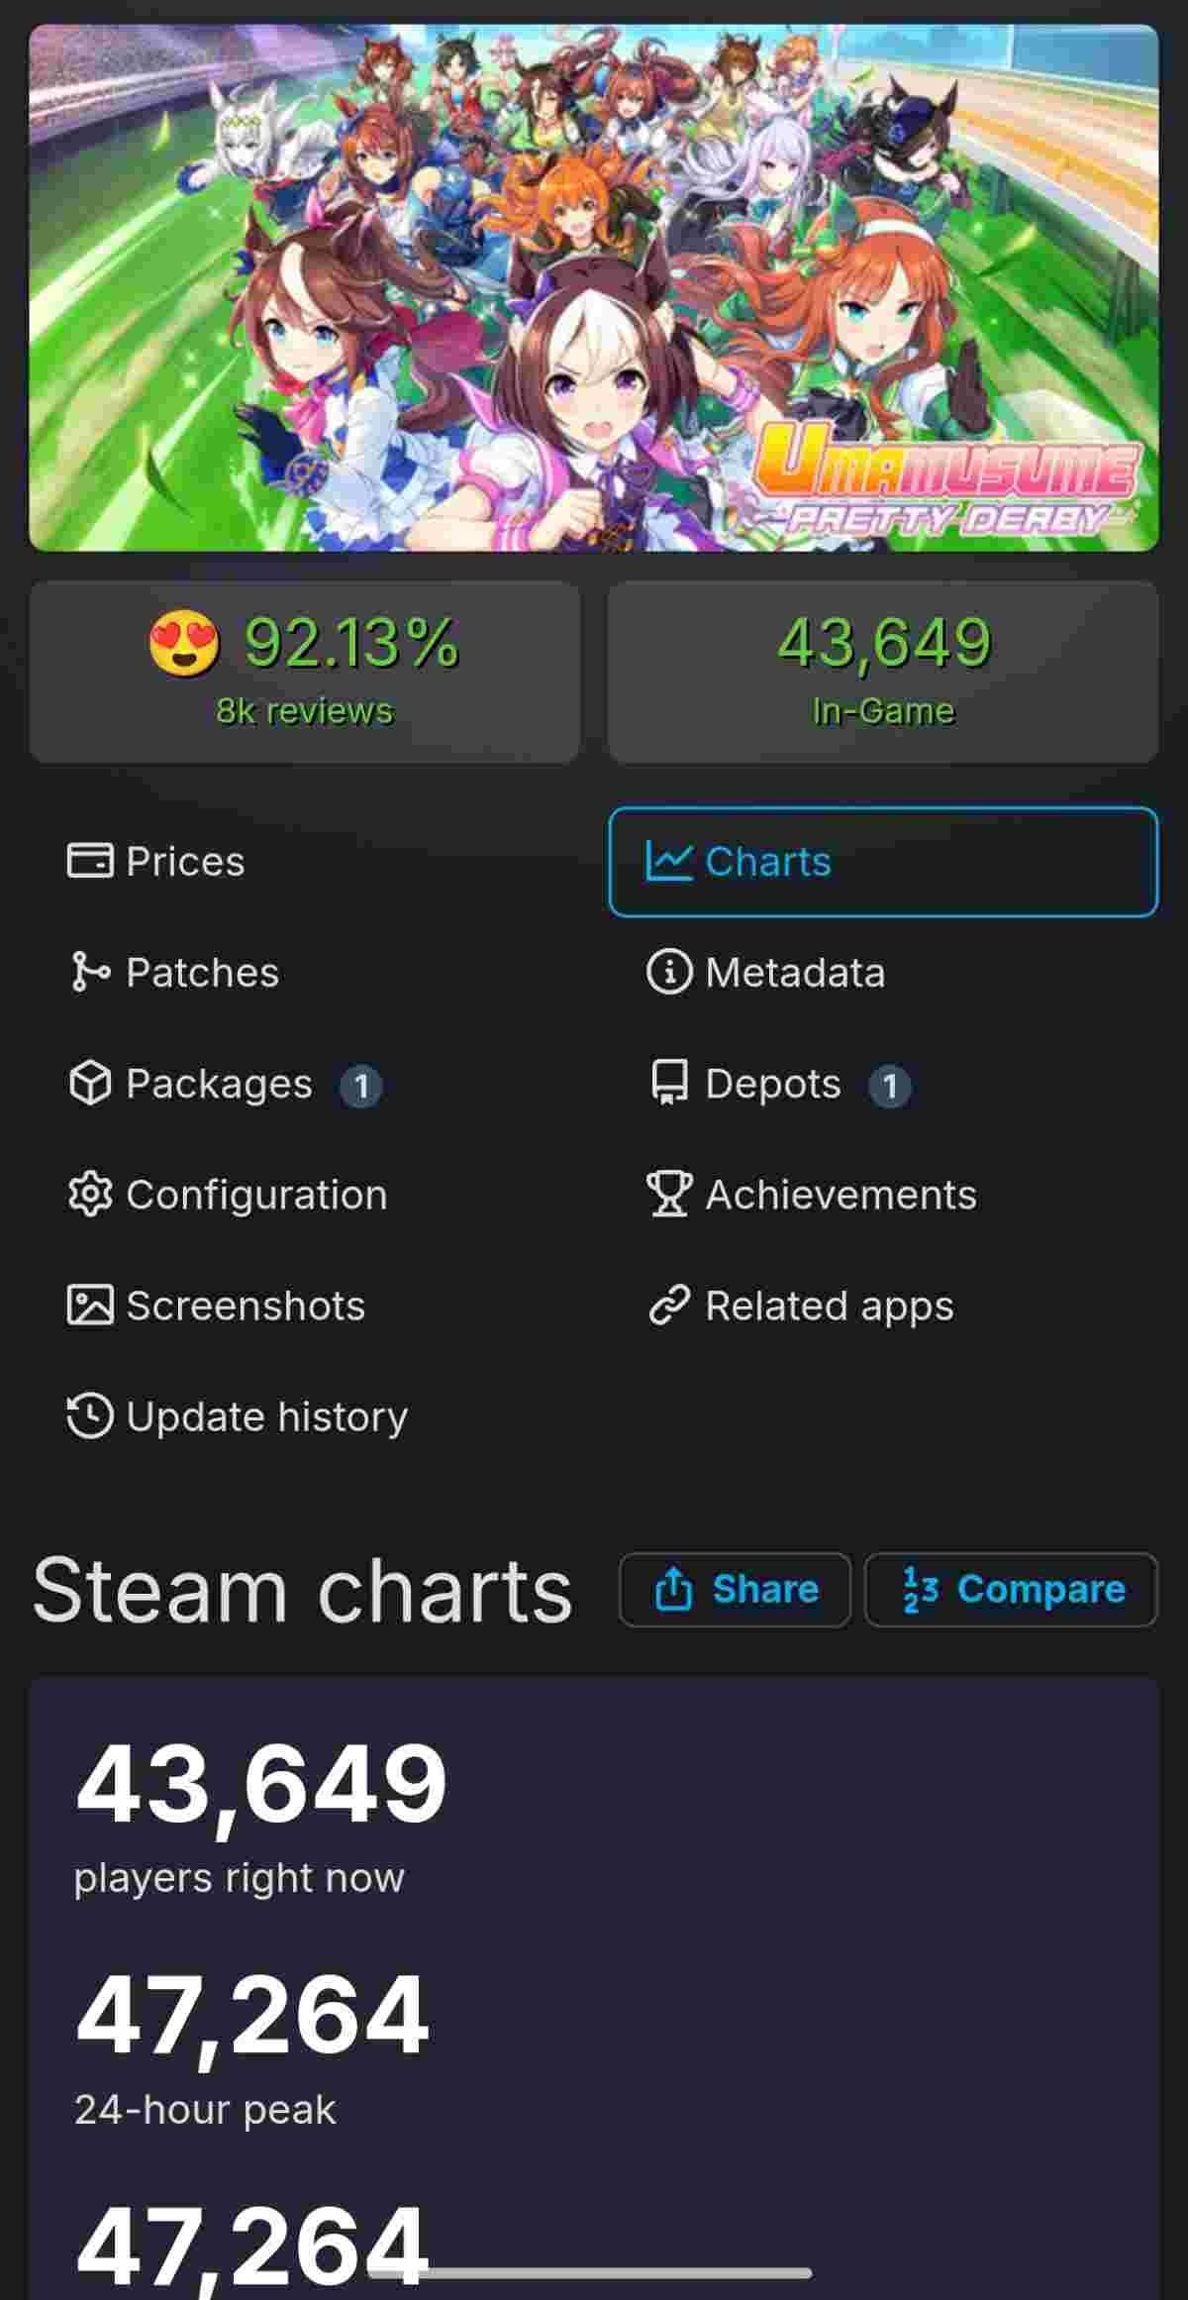Click the wallet icon beside Prices

point(90,861)
